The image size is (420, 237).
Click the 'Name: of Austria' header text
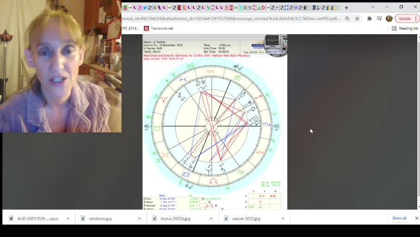pyautogui.click(x=154, y=42)
